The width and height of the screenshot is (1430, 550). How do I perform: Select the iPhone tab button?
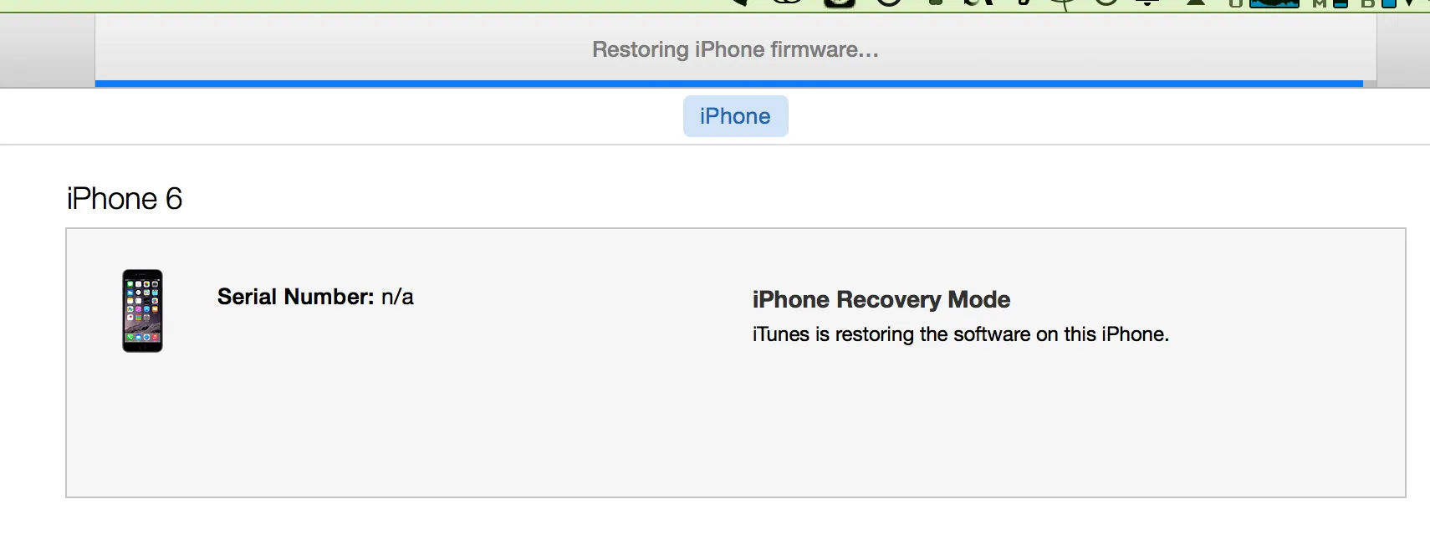tap(735, 116)
